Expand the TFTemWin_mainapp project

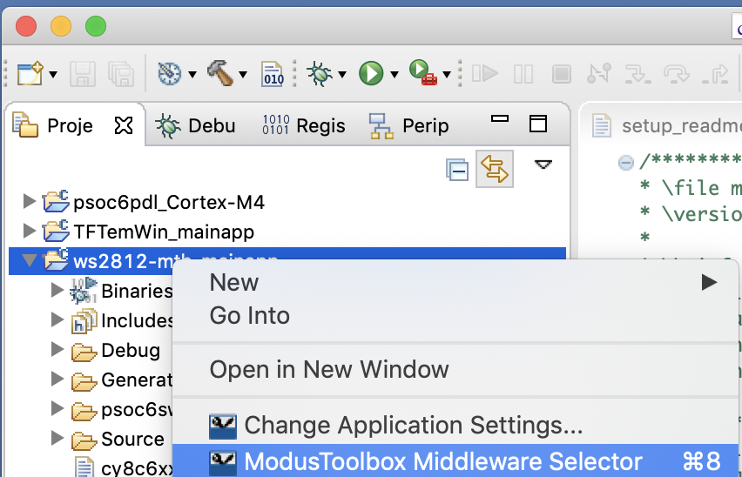(x=30, y=232)
